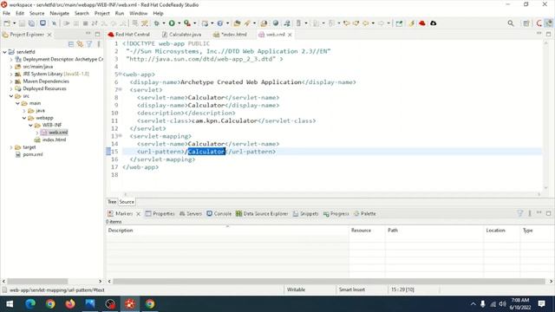Expand the Deployment Descriptor node
The image size is (555, 312).
coord(11,60)
